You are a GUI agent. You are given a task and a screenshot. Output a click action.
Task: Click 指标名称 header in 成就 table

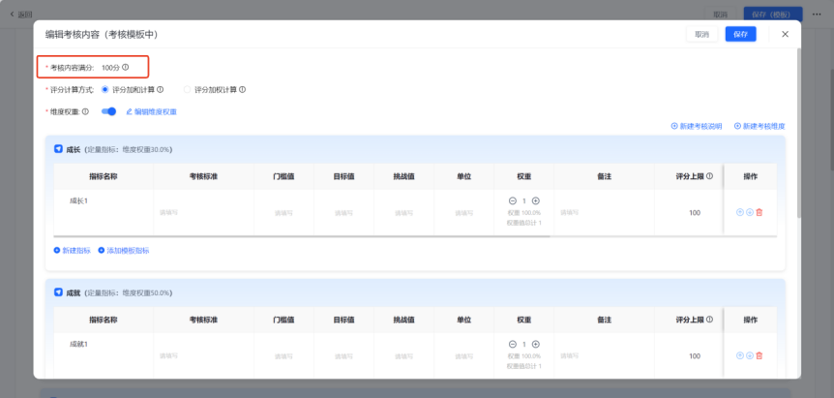(x=104, y=320)
